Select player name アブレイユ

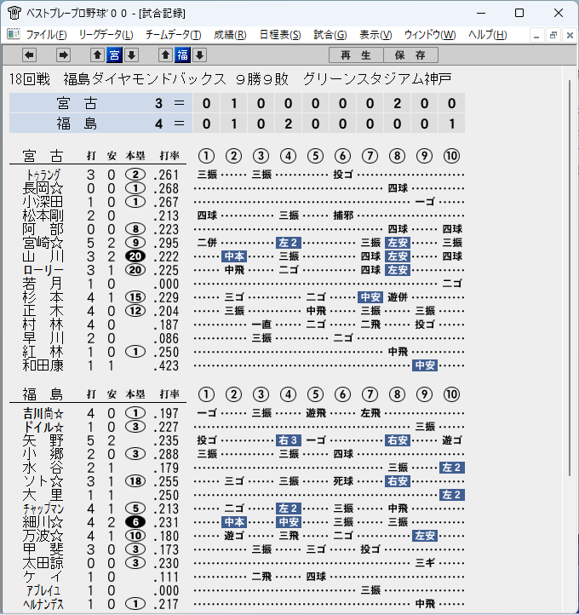[43, 590]
